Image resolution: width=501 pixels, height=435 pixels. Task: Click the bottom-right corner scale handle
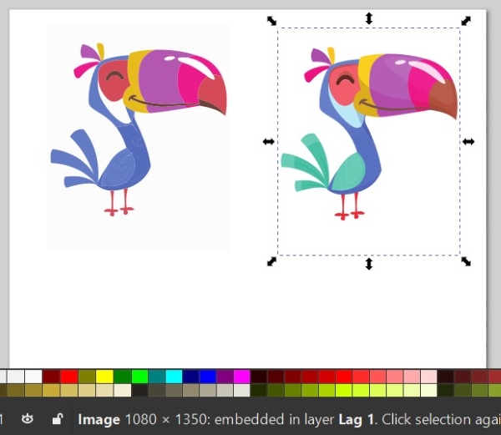coord(466,262)
